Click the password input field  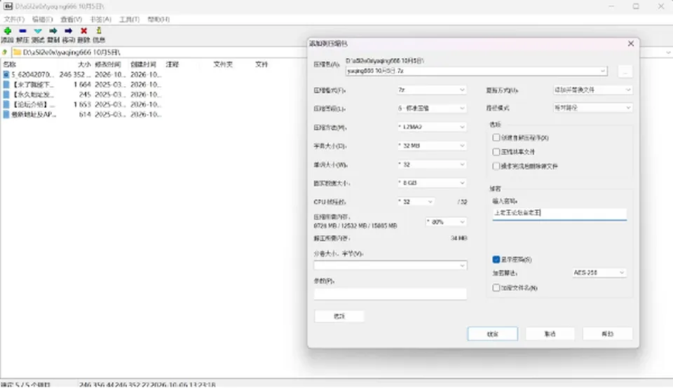click(x=559, y=213)
